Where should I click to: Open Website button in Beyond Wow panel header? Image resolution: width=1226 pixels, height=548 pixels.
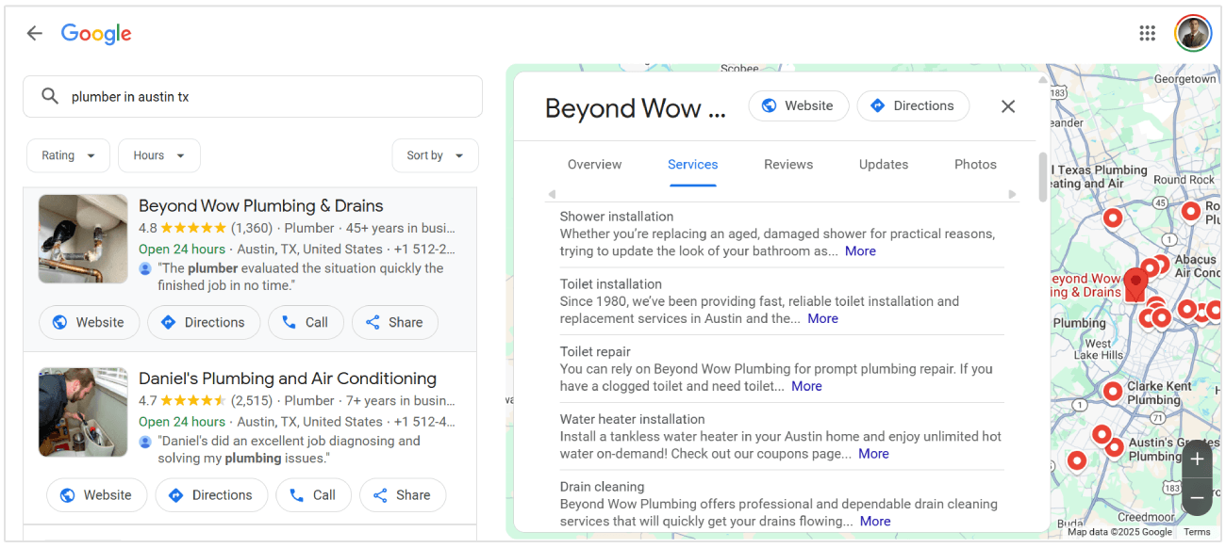pyautogui.click(x=799, y=105)
